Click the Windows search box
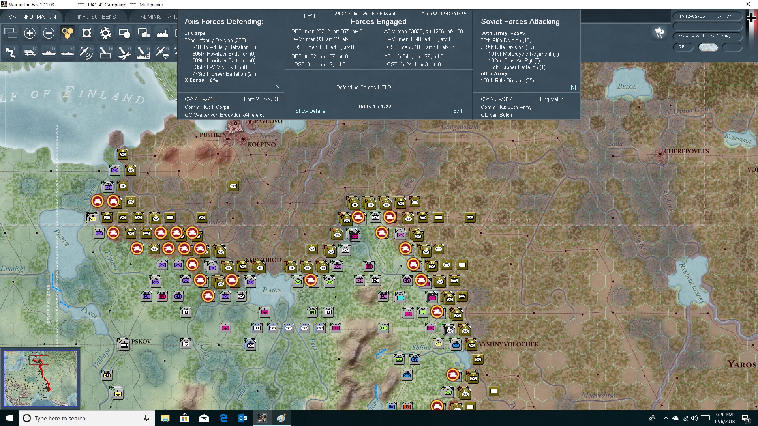This screenshot has height=426, width=758. coord(86,418)
